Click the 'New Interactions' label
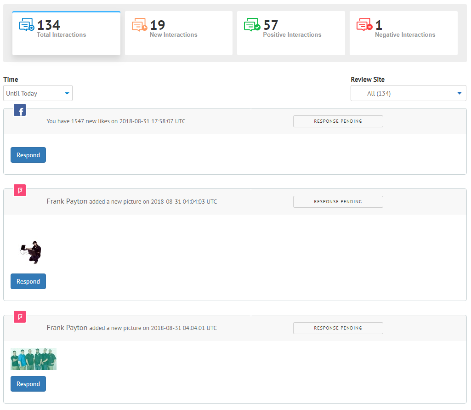Screen dimensions: 471x410 coord(174,35)
